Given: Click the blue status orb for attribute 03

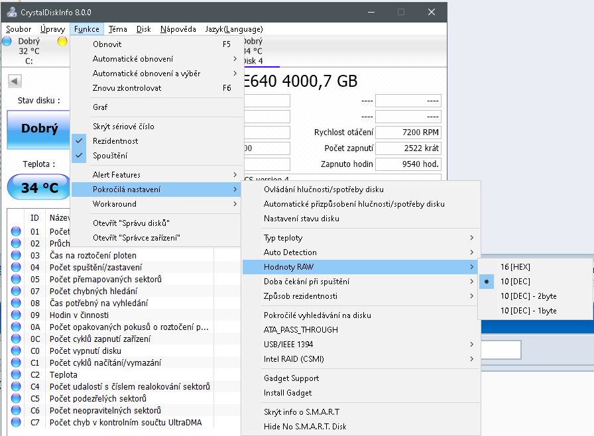Looking at the screenshot, I should point(16,255).
